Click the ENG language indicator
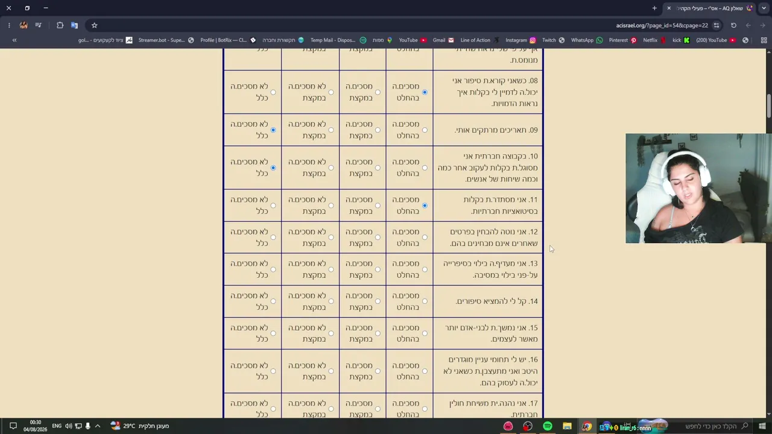This screenshot has height=434, width=772. [x=57, y=426]
